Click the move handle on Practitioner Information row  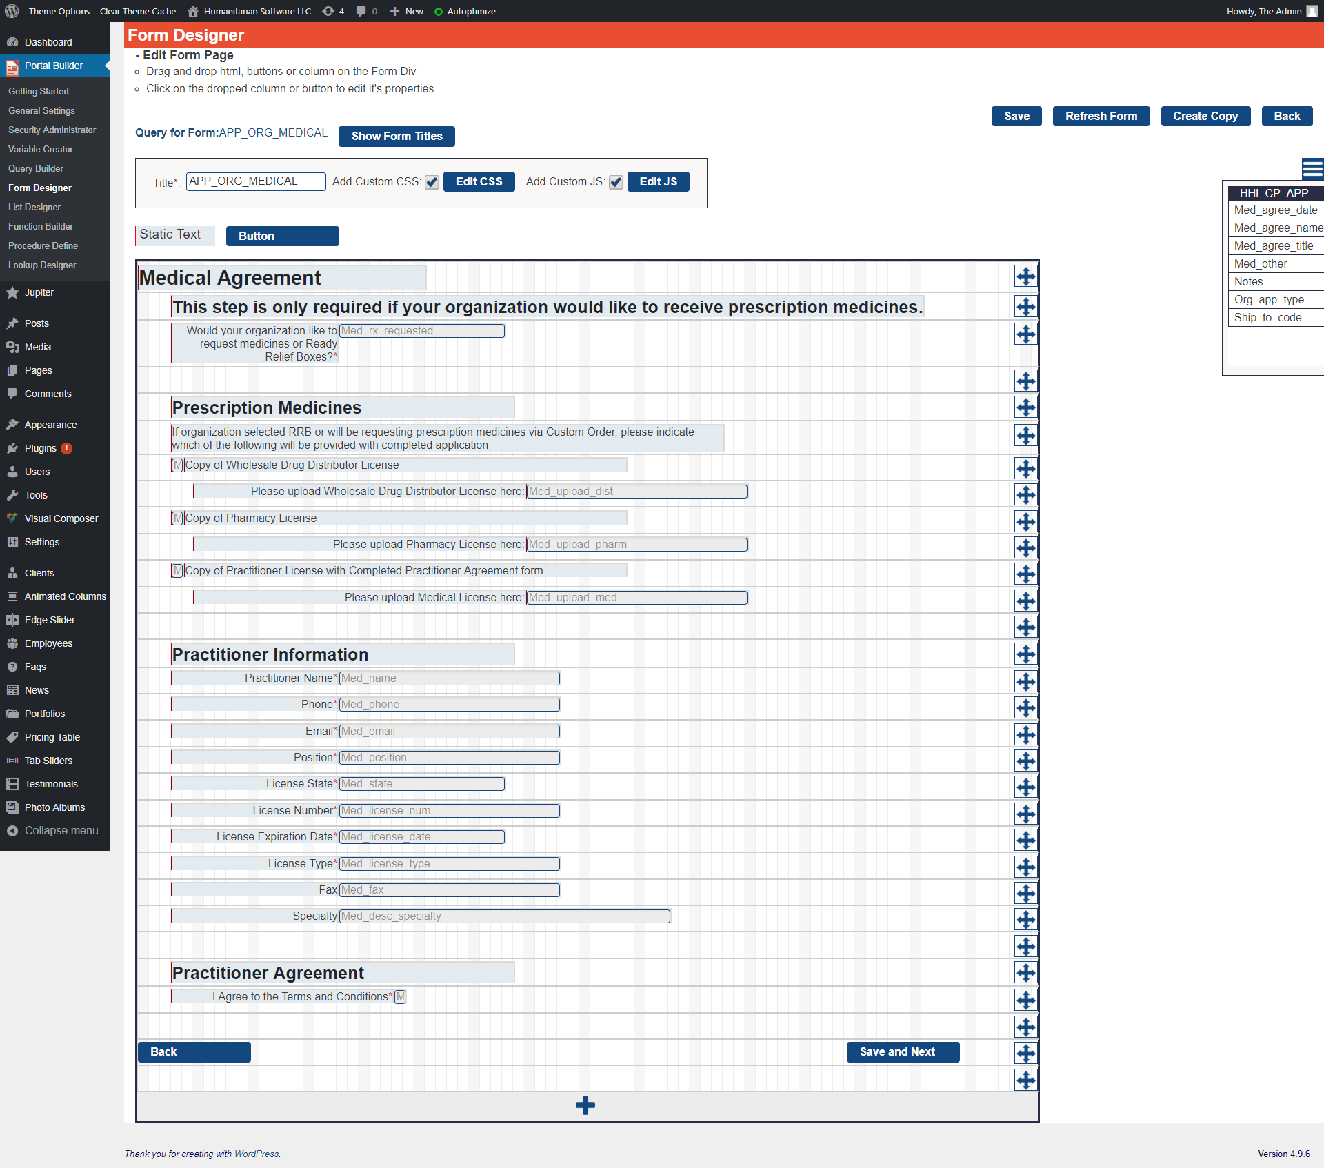point(1025,654)
